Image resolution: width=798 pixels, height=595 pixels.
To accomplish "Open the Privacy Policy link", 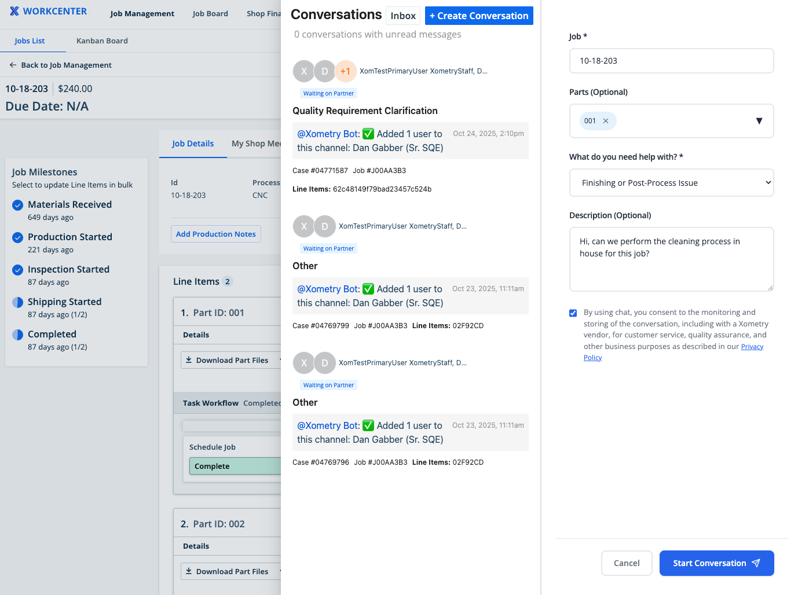I will point(752,347).
